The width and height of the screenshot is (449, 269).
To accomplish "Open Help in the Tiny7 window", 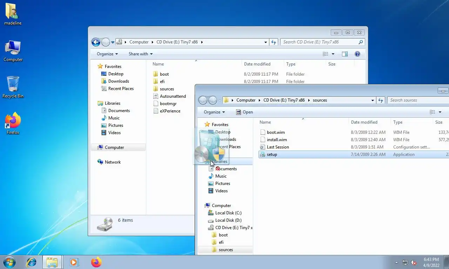I will pyautogui.click(x=357, y=54).
